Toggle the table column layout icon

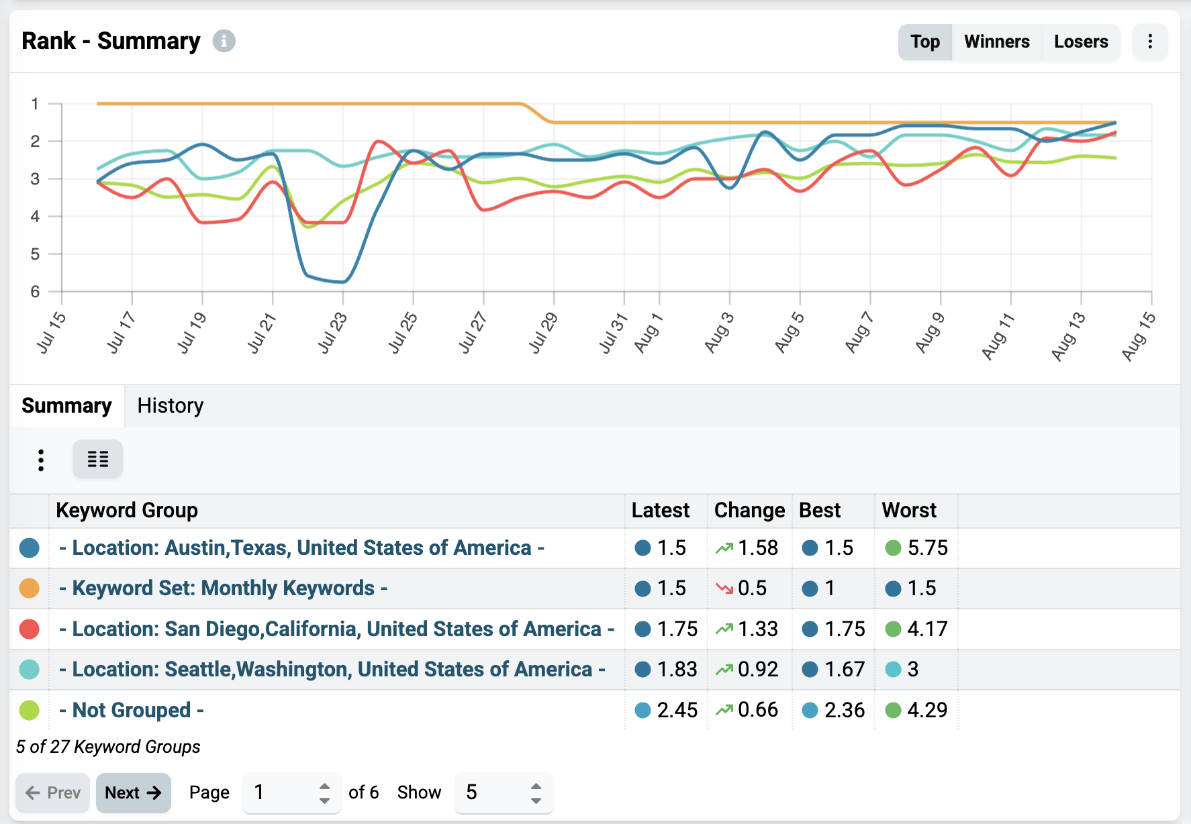tap(98, 459)
